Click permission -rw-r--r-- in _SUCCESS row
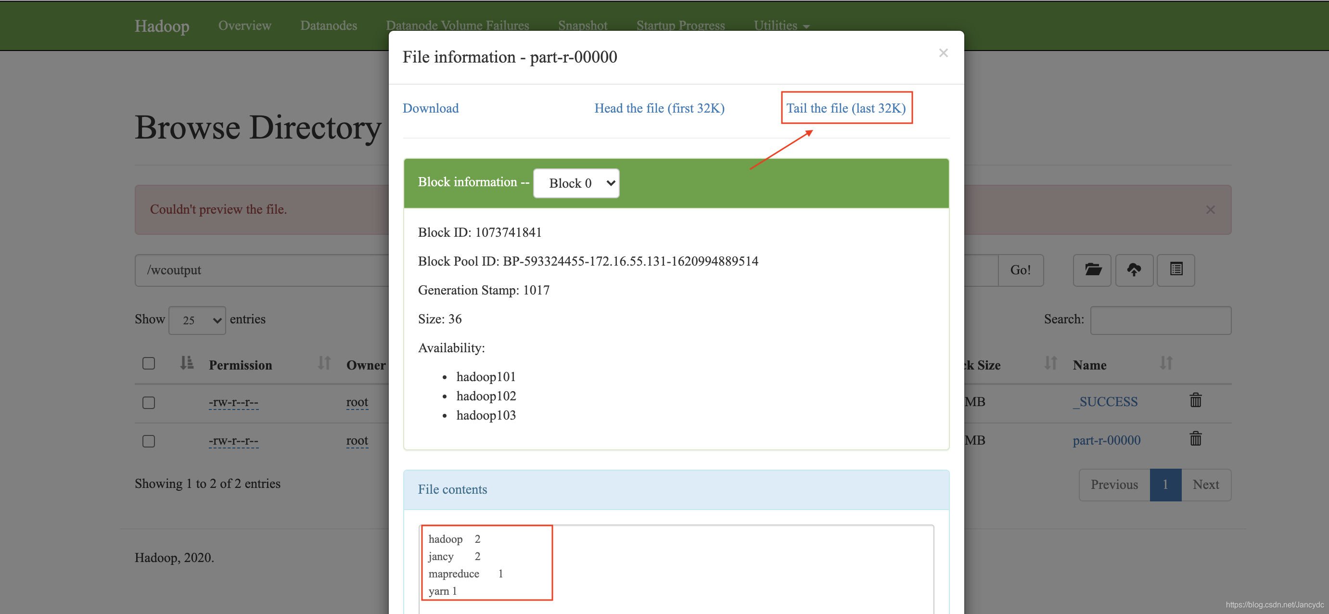The height and width of the screenshot is (614, 1329). coord(233,402)
